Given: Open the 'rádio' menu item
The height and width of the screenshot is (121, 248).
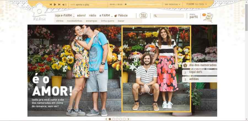Looking at the screenshot, I should tap(93, 15).
